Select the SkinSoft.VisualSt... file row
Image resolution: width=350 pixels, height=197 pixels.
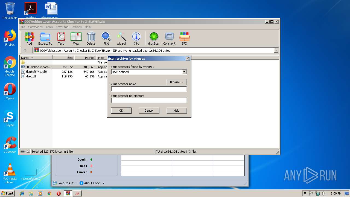coord(63,72)
